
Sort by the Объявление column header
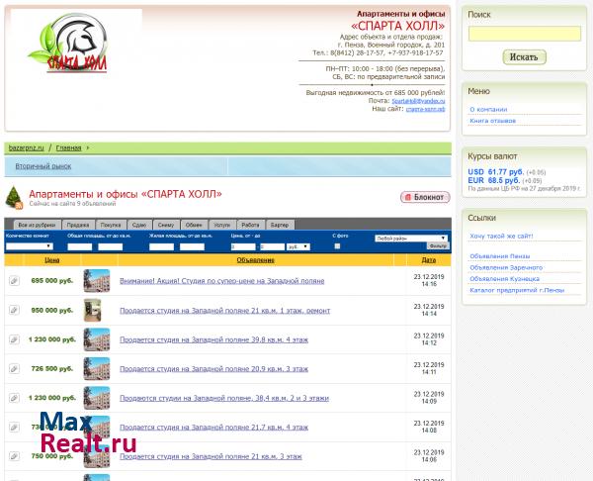(255, 260)
